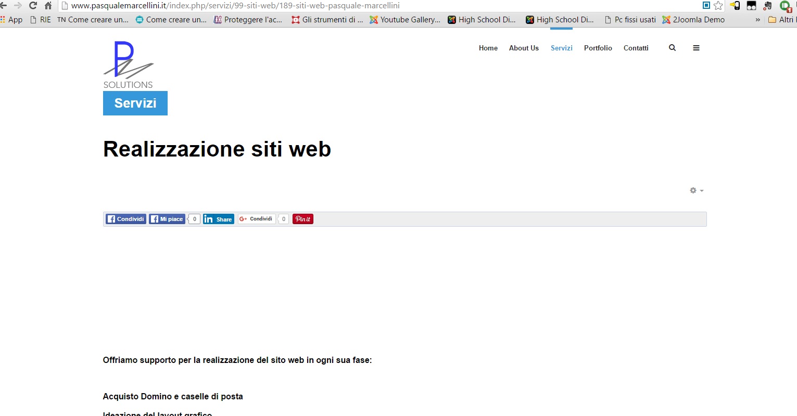Open the App shortcuts in bookmarks bar

click(11, 20)
